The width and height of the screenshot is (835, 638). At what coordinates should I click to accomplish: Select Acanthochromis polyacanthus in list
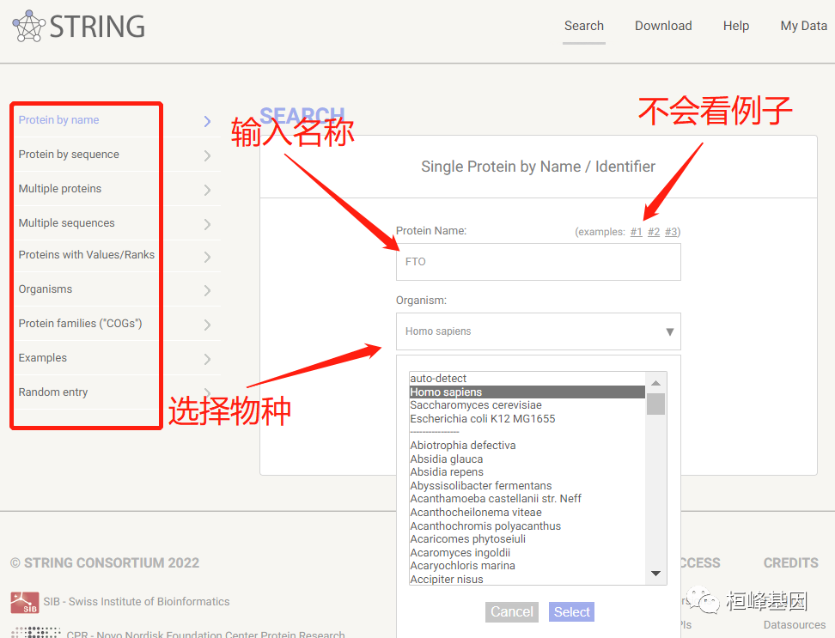(x=527, y=526)
